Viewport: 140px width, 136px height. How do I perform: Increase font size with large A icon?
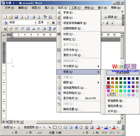pyautogui.click(x=107, y=23)
